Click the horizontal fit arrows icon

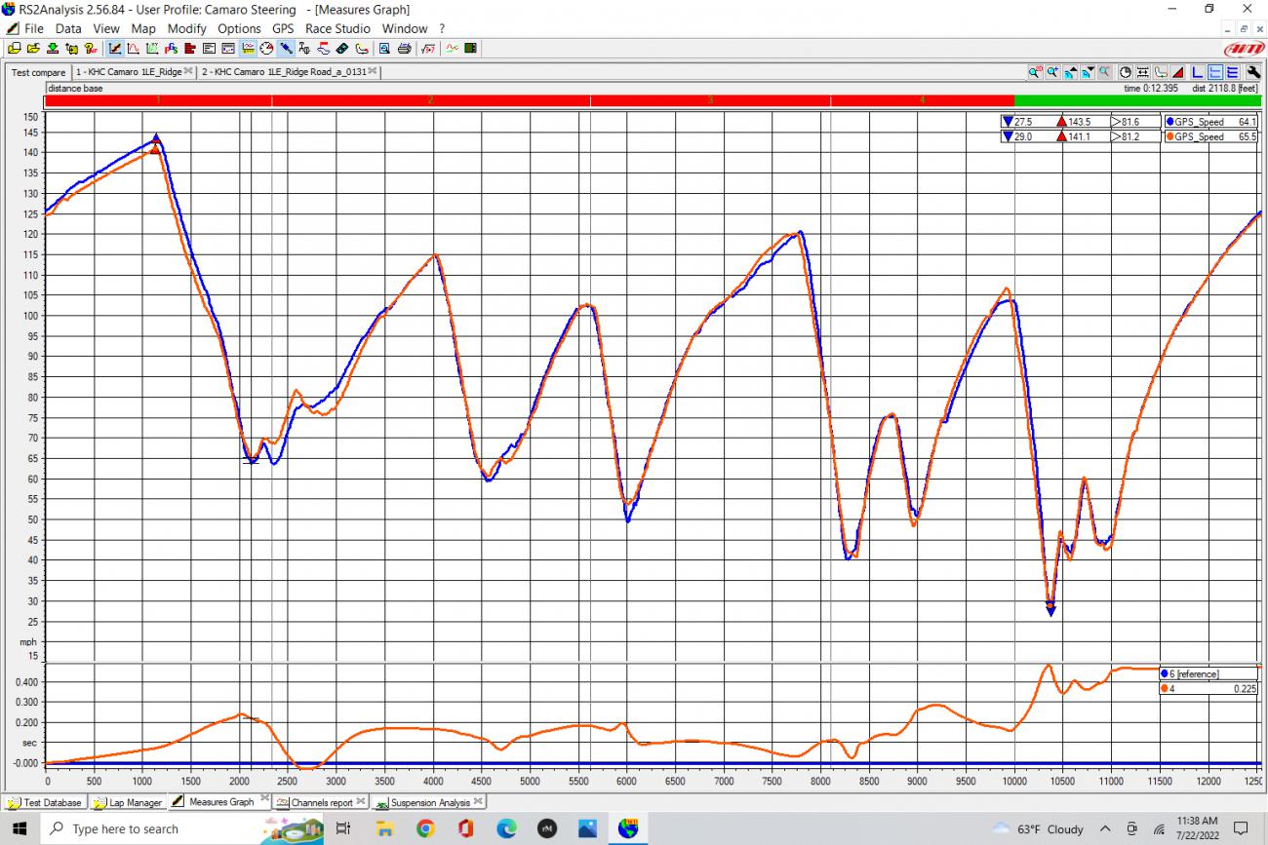pos(1143,72)
